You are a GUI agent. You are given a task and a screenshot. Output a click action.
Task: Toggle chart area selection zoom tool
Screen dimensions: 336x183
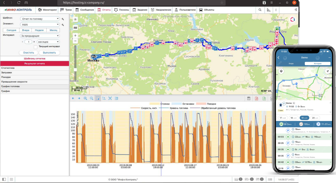pyautogui.click(x=98, y=98)
